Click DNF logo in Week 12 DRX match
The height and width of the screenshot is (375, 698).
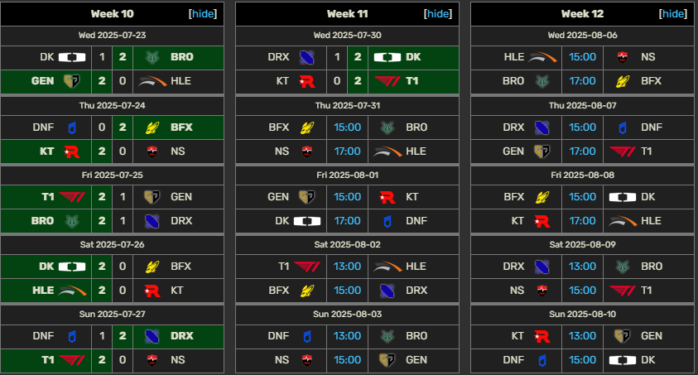tap(623, 127)
